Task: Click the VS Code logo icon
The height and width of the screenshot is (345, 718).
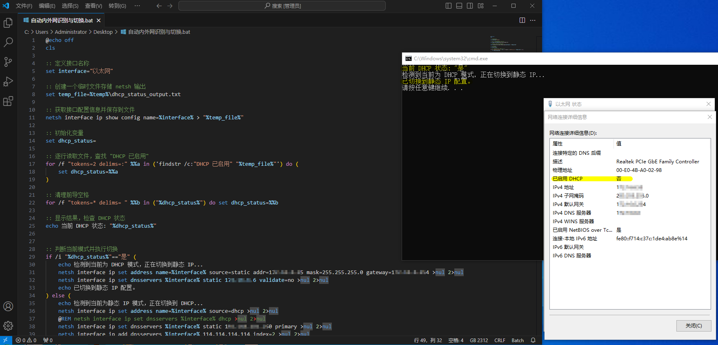Action: click(x=6, y=6)
